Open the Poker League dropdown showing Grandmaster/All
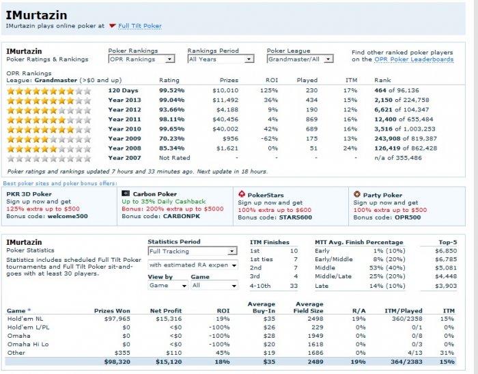478x374 pixels. coord(300,59)
